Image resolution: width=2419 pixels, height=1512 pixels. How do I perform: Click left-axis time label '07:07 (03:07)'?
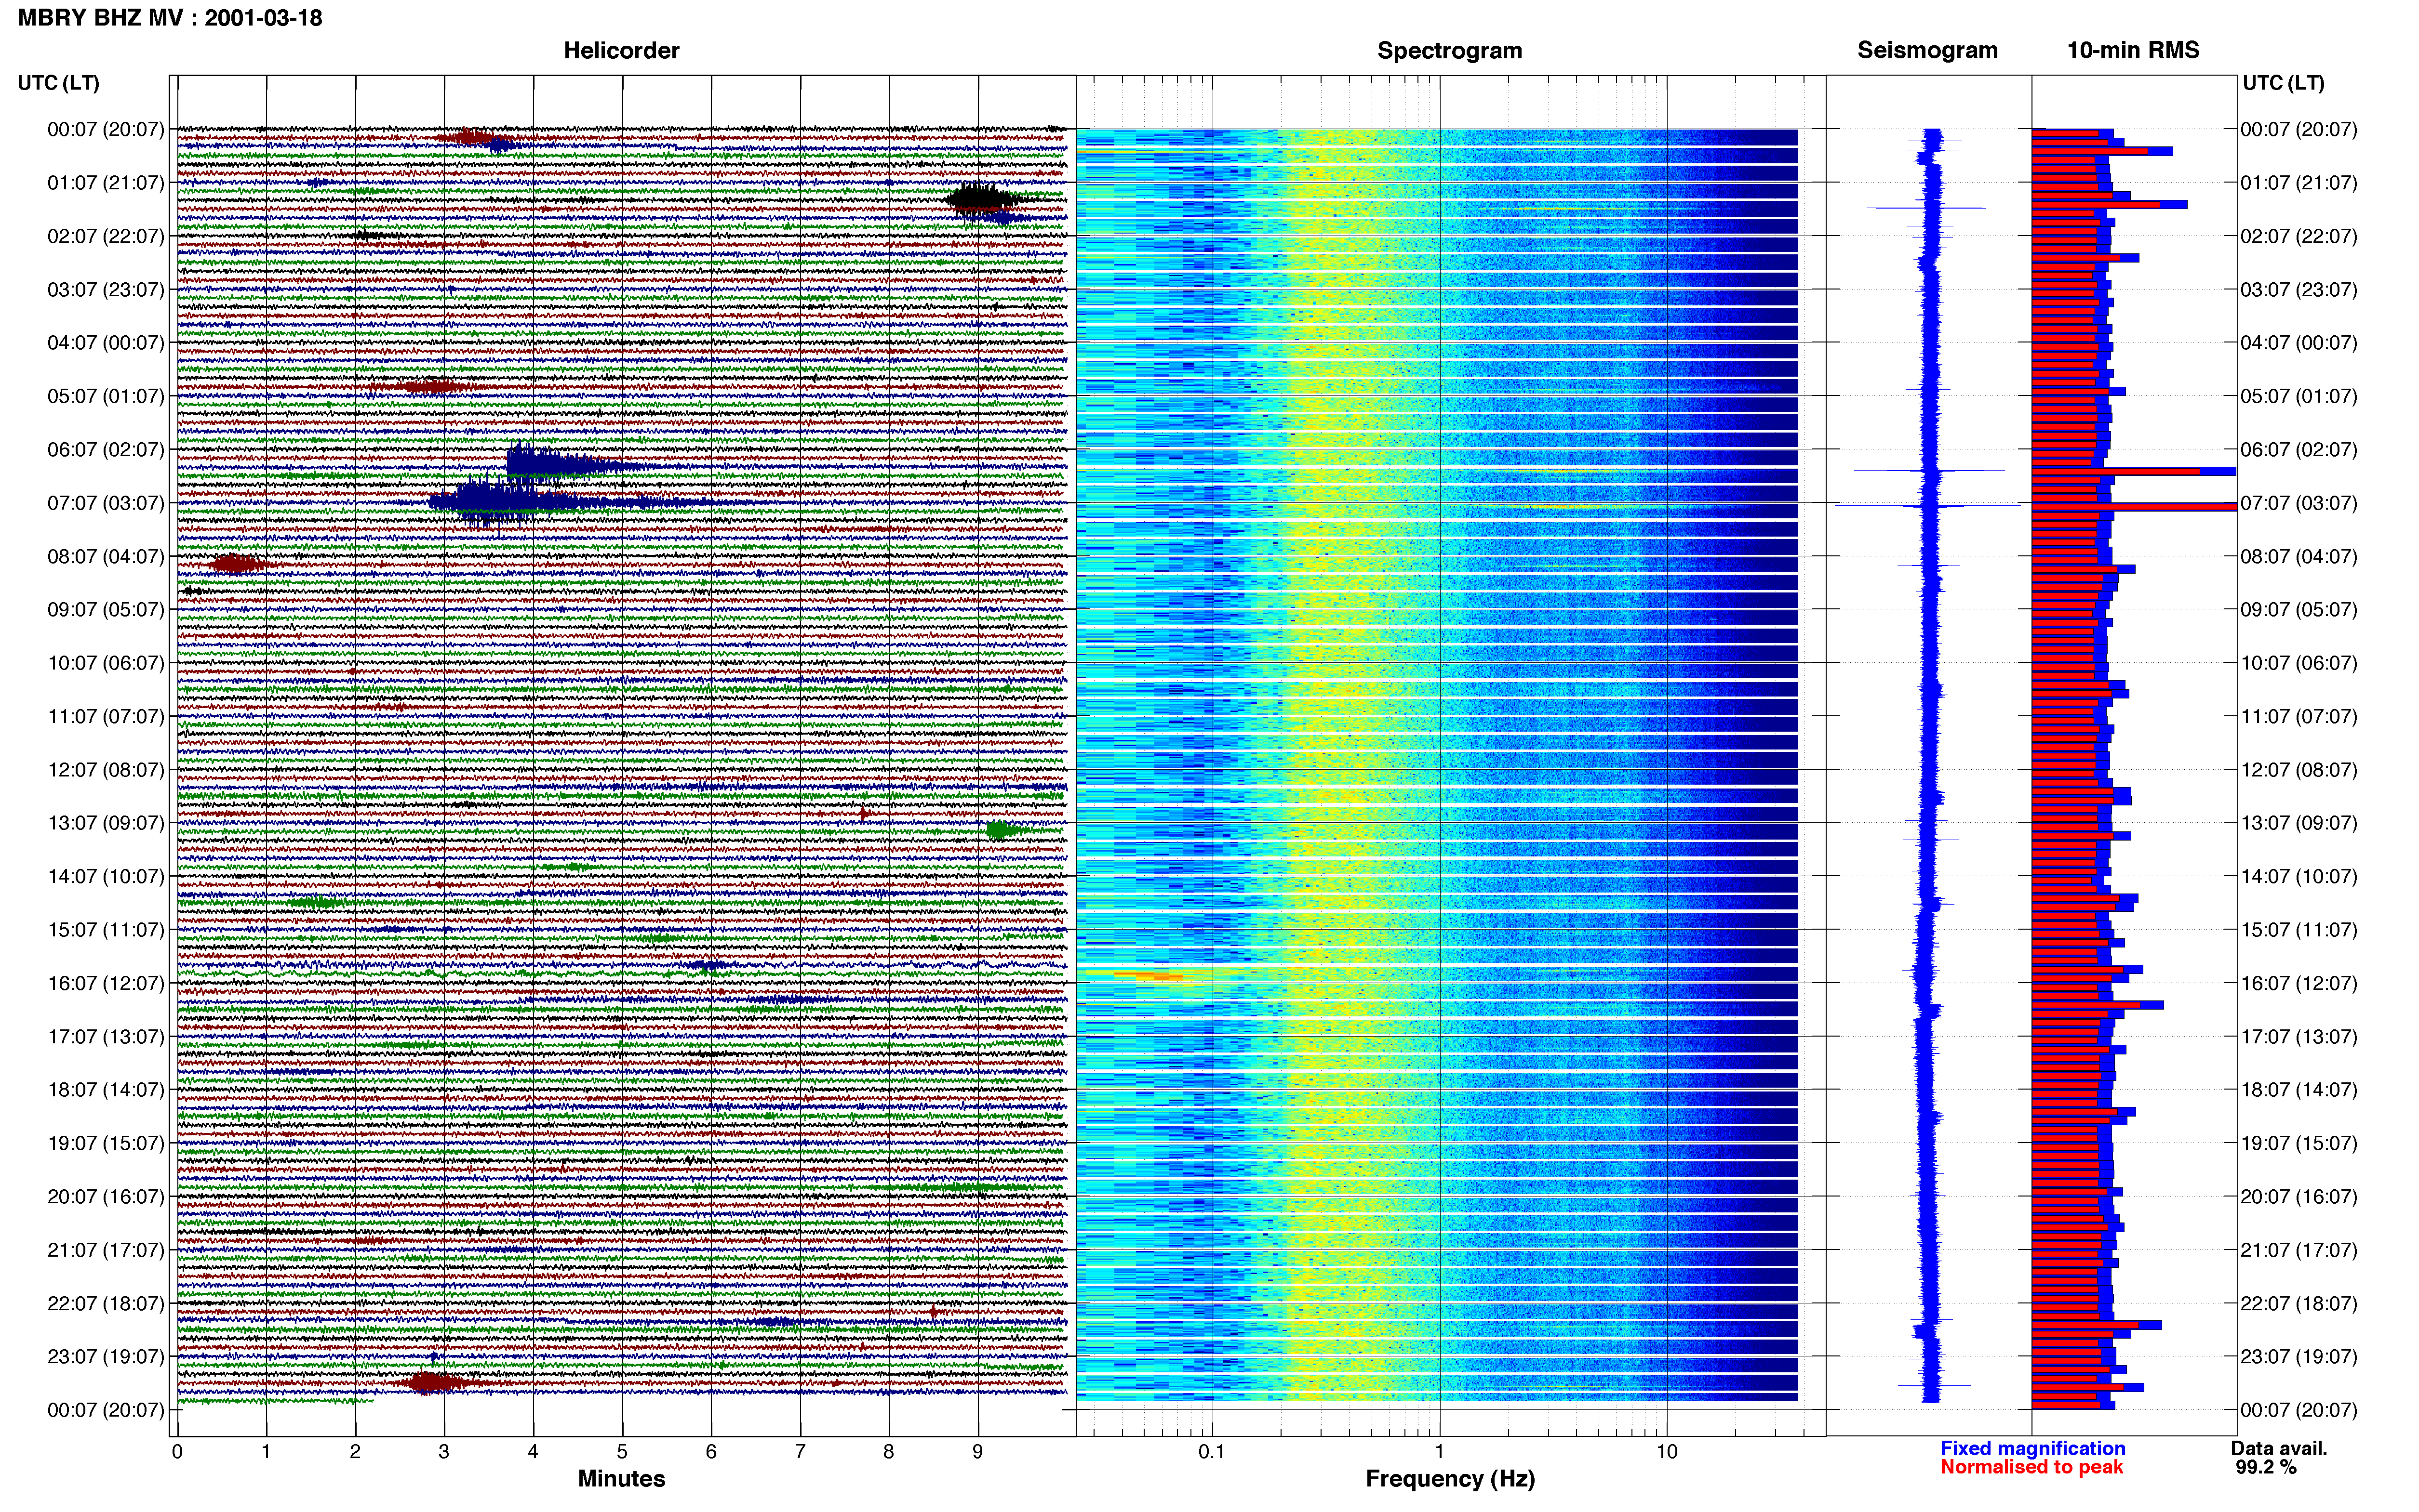pyautogui.click(x=106, y=503)
